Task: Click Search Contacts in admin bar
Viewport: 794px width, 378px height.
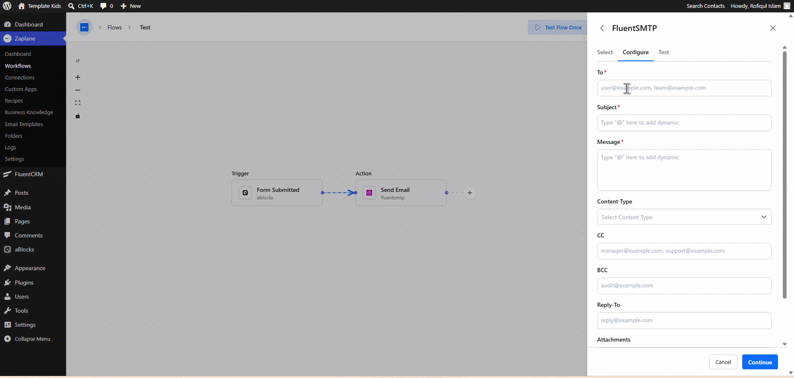Action: (705, 6)
